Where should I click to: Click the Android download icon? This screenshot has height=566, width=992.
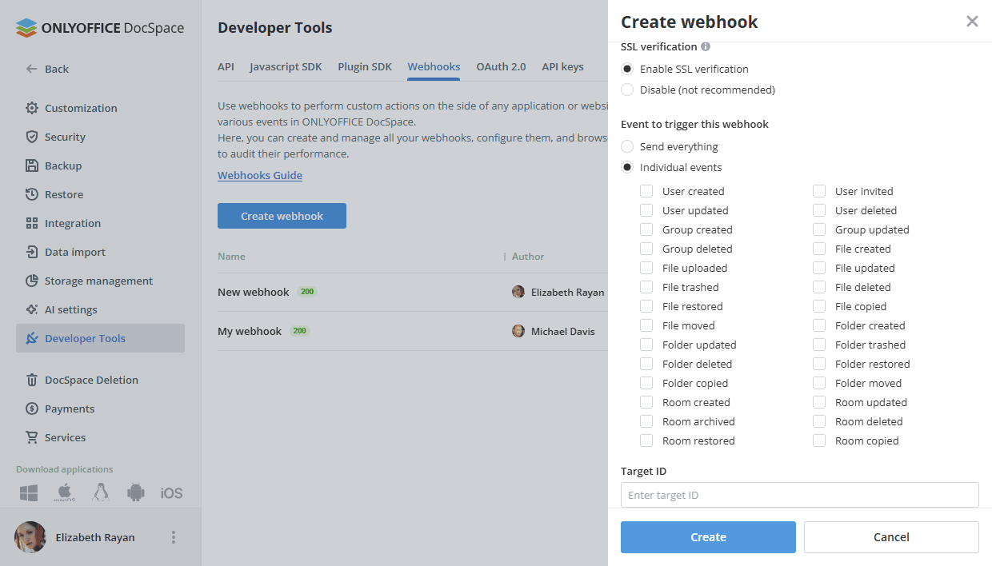[136, 492]
